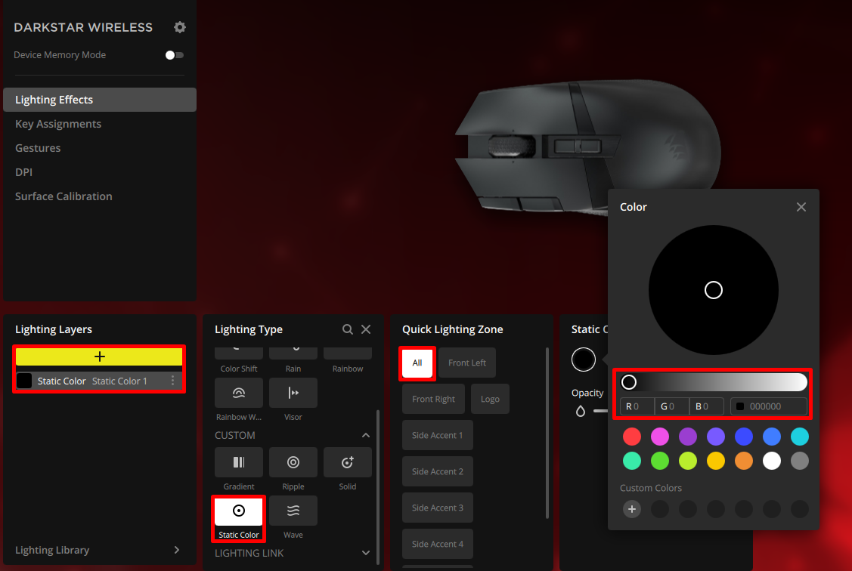The image size is (852, 571).
Task: Open the Gestures section
Action: pos(38,148)
